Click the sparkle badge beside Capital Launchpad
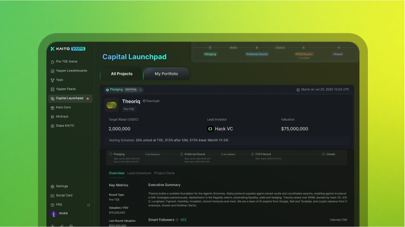The image size is (405, 227). click(87, 98)
